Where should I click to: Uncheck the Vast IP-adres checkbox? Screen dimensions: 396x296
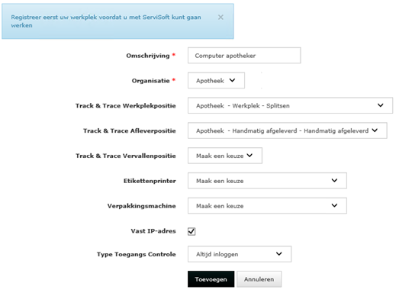click(x=192, y=231)
